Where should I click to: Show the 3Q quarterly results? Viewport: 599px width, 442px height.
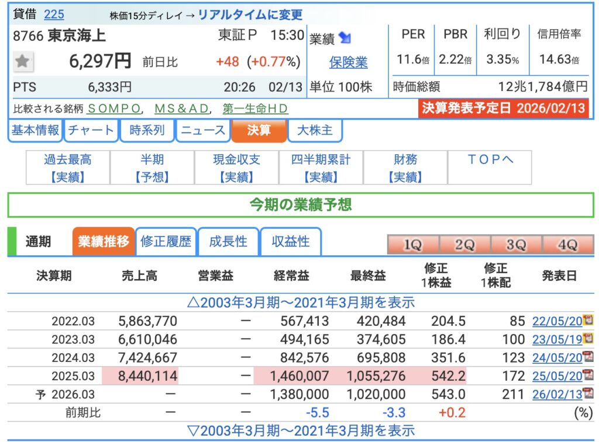click(x=515, y=245)
